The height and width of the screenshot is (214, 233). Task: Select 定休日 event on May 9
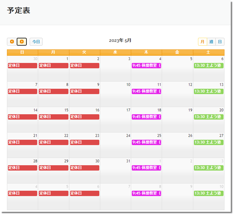[x=84, y=91]
